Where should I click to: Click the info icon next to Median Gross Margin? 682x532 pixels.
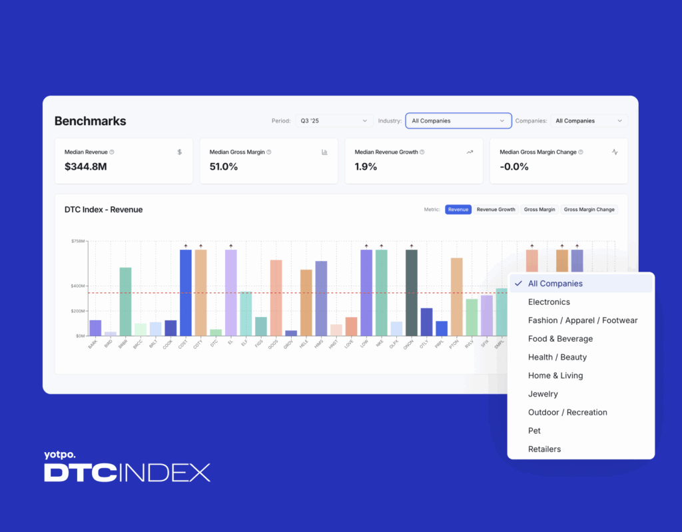click(269, 151)
